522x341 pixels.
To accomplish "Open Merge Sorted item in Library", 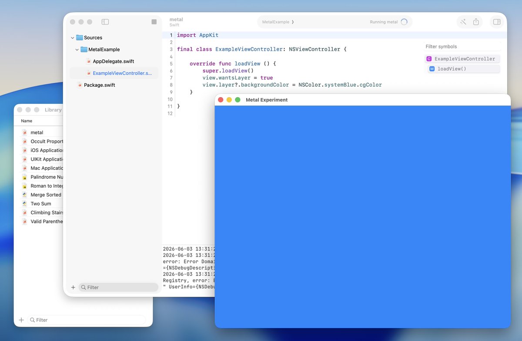I will [x=46, y=195].
